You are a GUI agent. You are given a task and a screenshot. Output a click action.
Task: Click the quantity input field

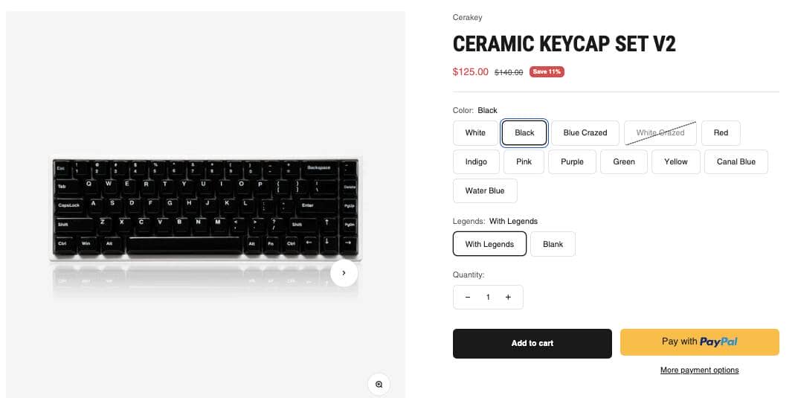coord(488,298)
